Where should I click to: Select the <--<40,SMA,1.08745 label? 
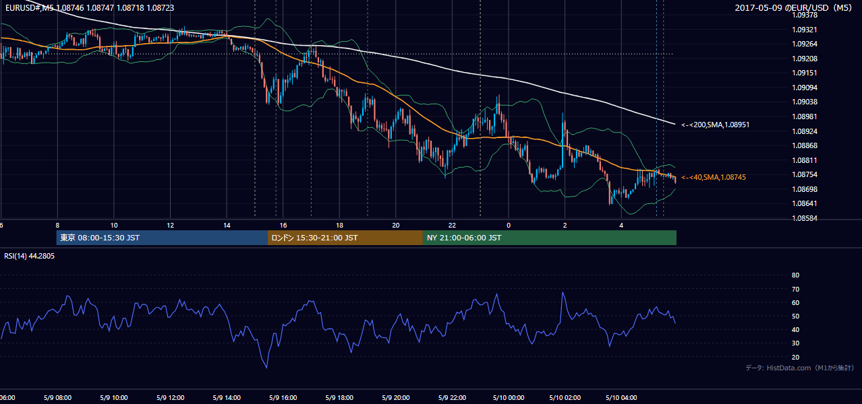[714, 177]
